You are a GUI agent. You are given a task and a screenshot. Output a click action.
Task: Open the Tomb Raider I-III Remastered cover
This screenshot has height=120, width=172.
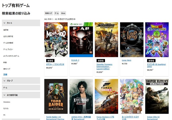pos(56,96)
